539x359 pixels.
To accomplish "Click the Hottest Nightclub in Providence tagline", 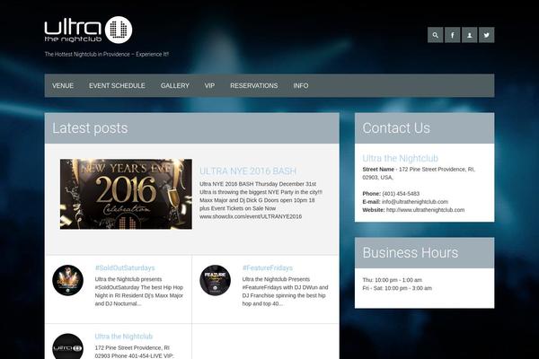I will [x=107, y=54].
